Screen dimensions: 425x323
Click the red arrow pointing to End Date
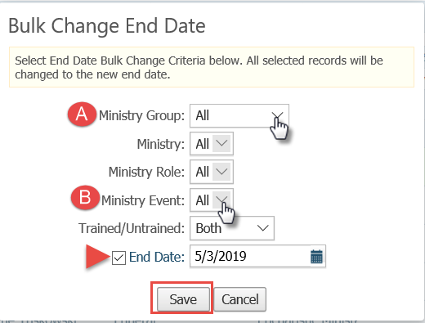coord(98,257)
